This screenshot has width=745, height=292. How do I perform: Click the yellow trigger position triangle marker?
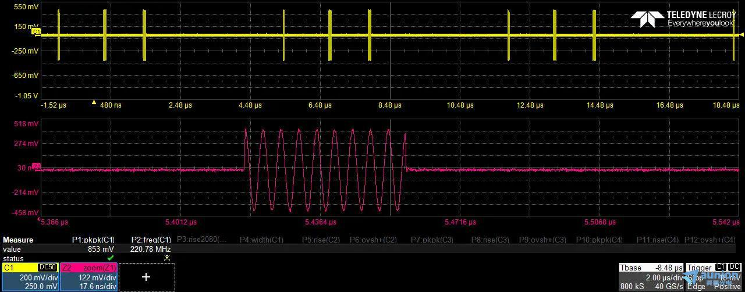click(x=94, y=102)
